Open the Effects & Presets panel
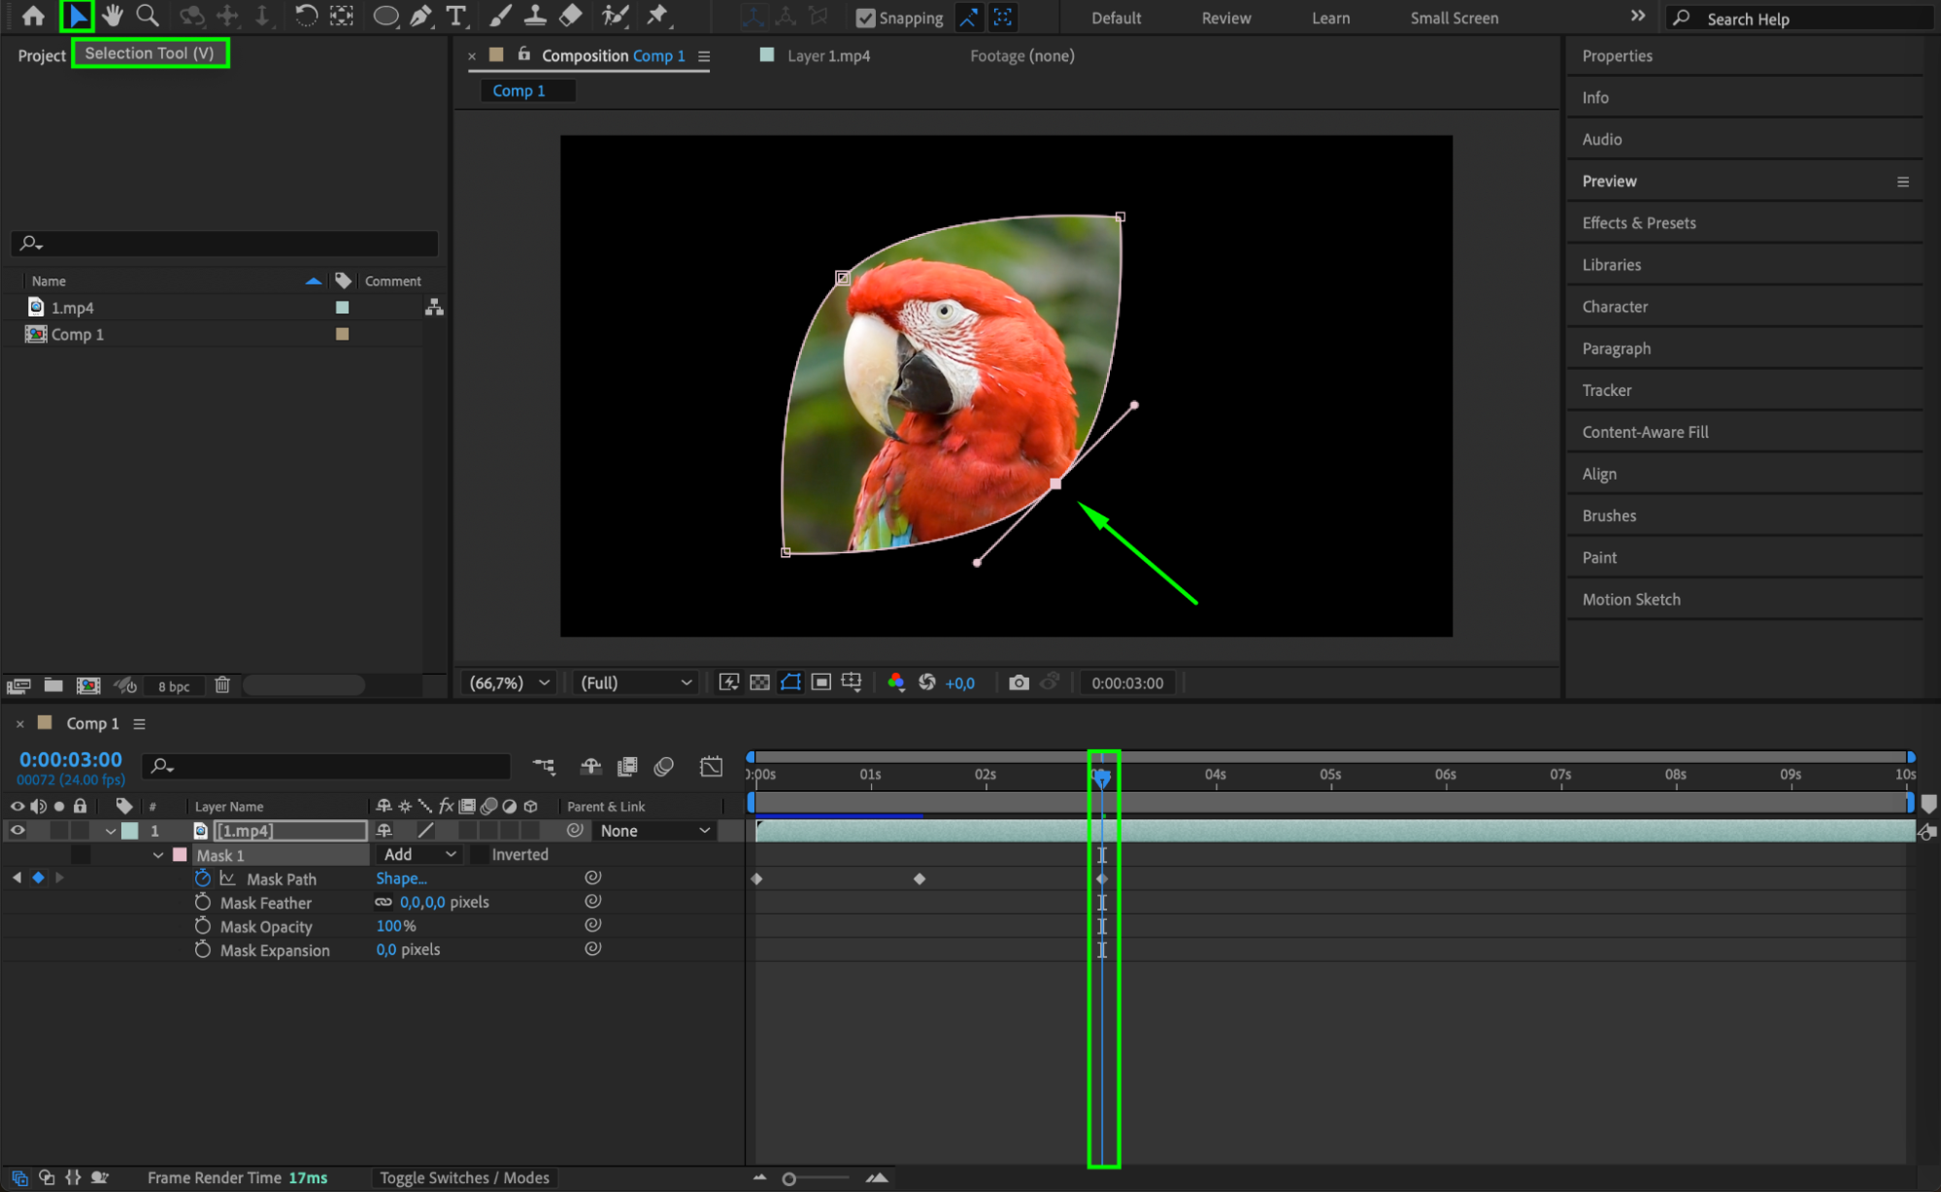1941x1192 pixels. coord(1639,223)
